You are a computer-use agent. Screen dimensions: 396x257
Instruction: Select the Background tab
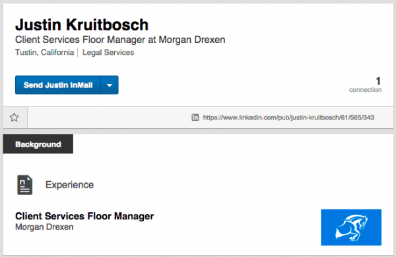[x=38, y=144]
